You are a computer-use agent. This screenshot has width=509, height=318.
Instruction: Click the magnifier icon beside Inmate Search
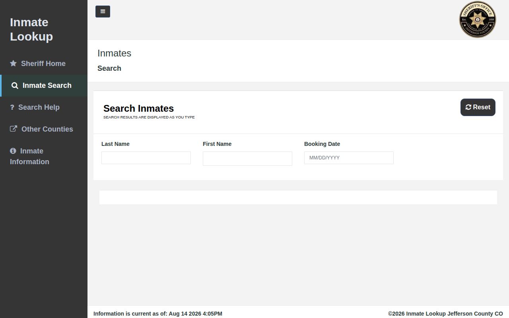(15, 85)
